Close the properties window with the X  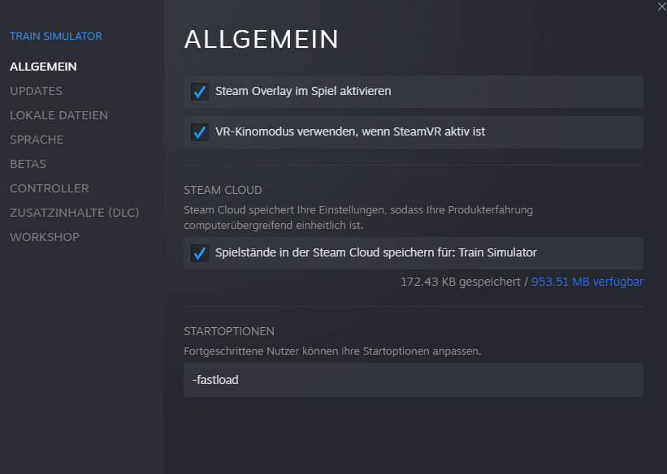pos(661,6)
